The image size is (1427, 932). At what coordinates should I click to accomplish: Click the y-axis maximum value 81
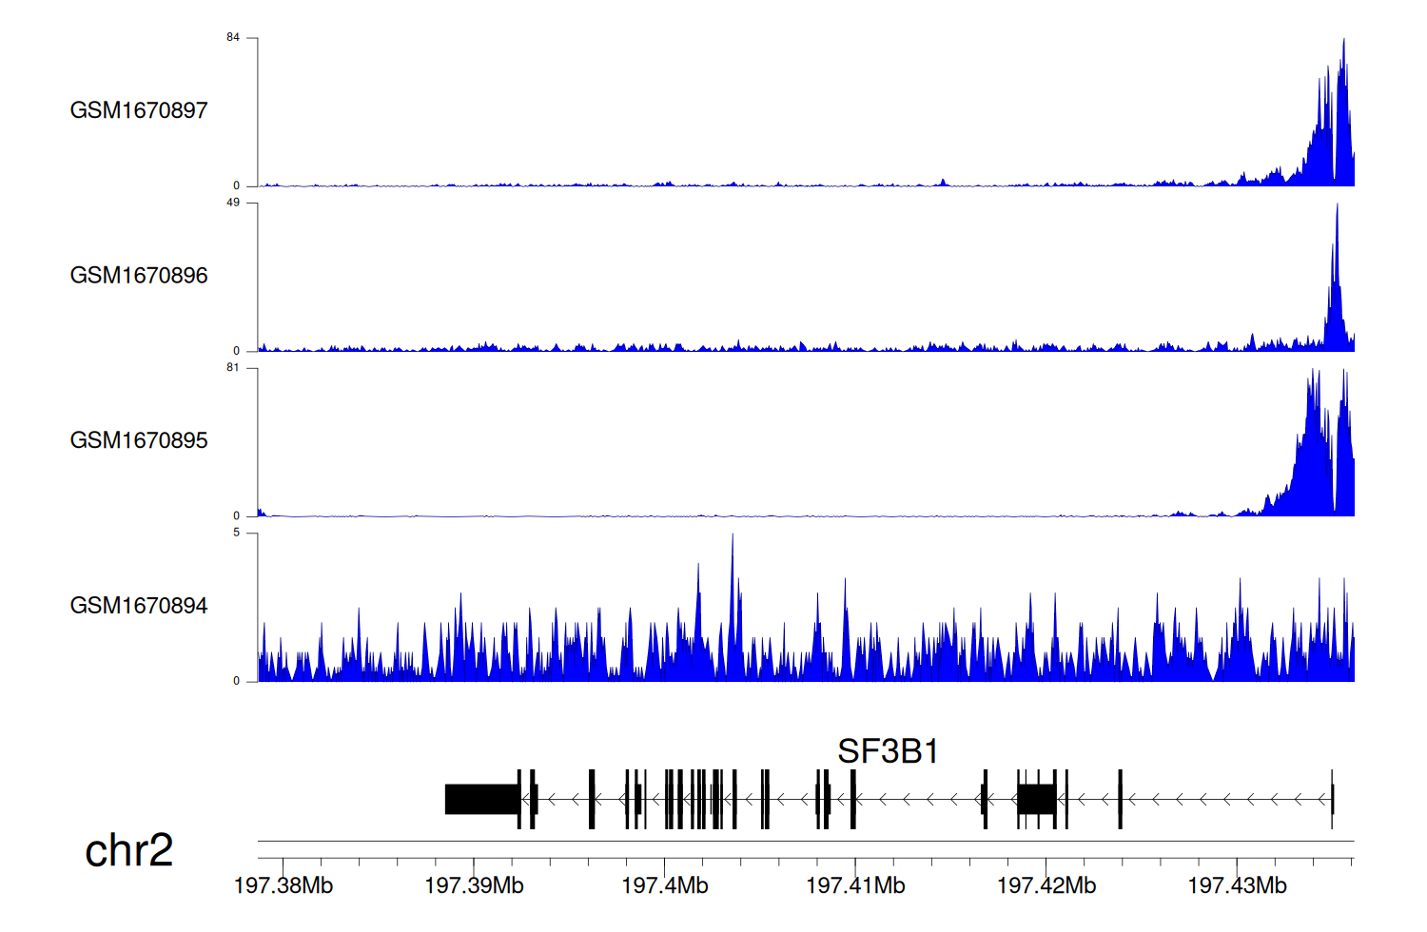(x=233, y=368)
